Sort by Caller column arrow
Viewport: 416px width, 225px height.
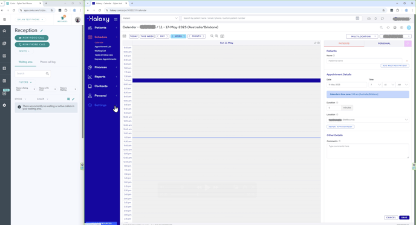point(48,99)
